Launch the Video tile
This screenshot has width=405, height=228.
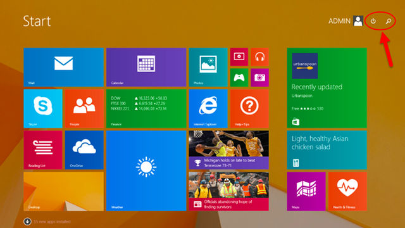point(239,57)
